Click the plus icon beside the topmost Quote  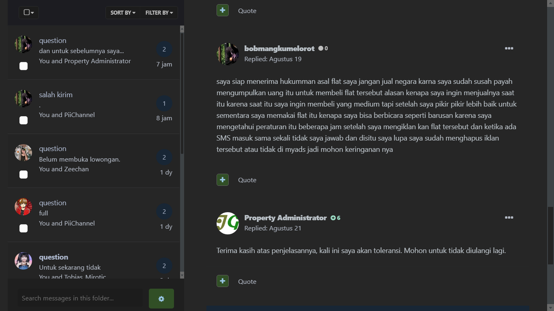click(222, 10)
